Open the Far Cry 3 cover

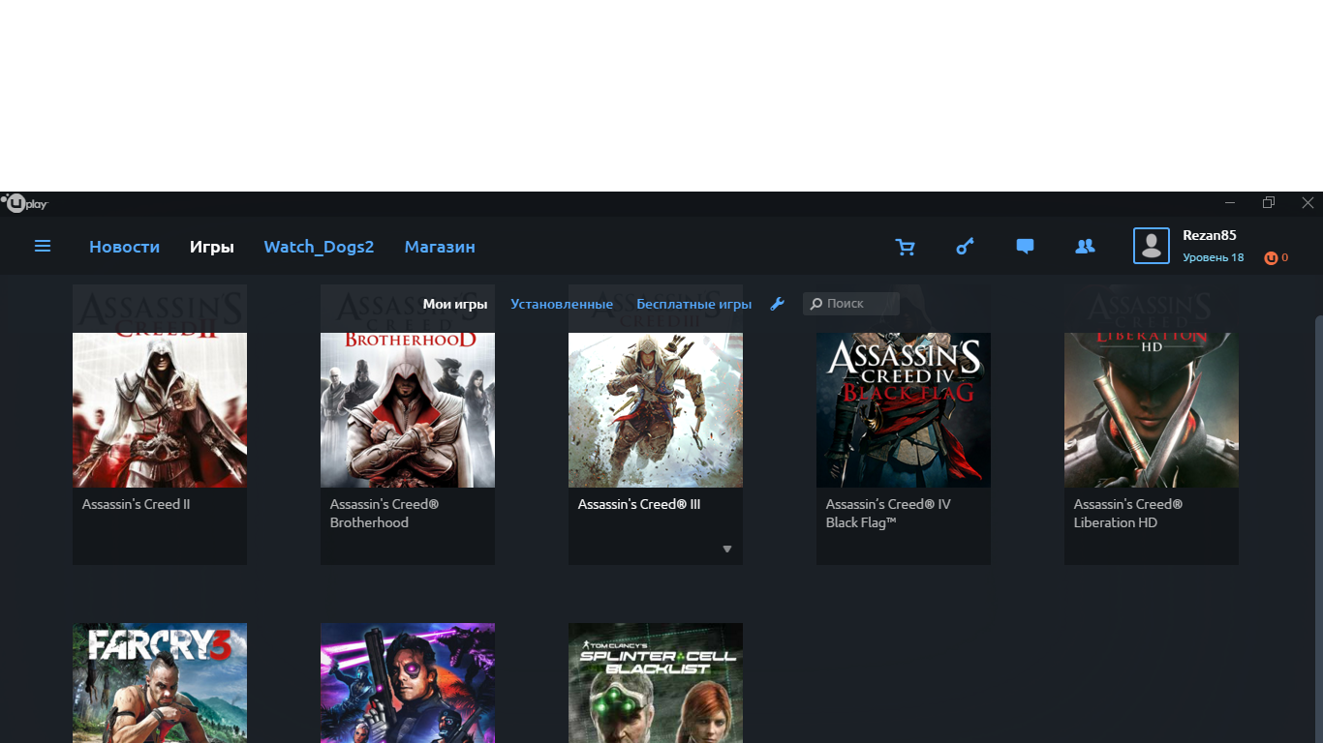[160, 683]
